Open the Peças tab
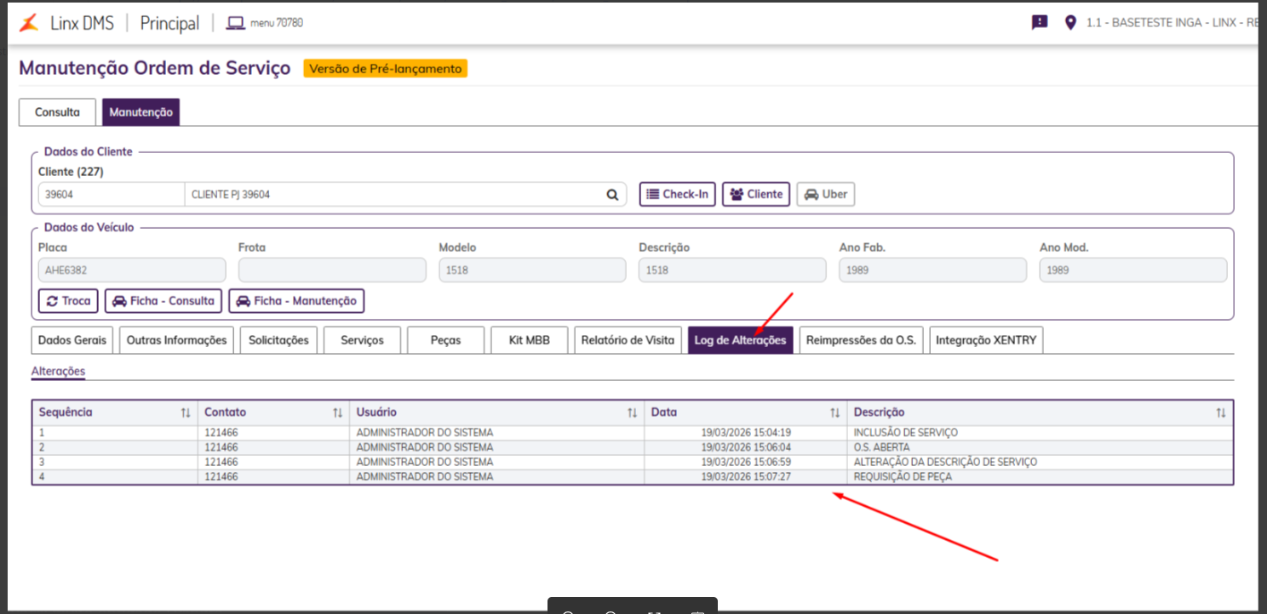 tap(445, 340)
